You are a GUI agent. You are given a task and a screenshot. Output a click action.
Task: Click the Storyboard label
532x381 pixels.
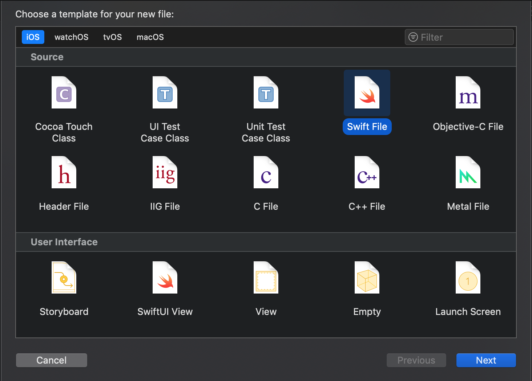pyautogui.click(x=64, y=312)
